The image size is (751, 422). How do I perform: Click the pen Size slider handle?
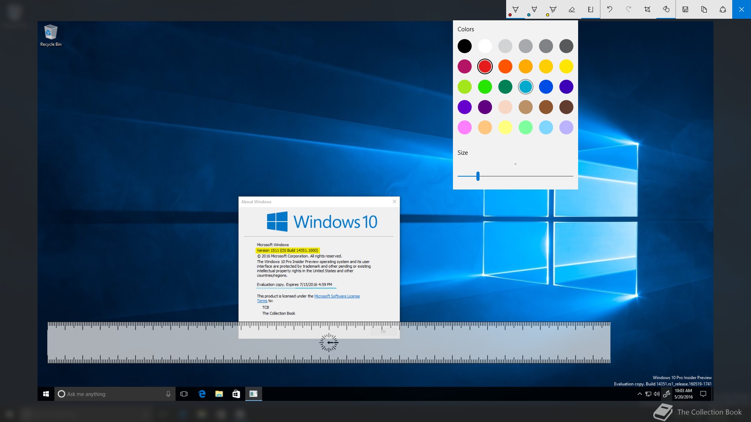coord(478,176)
